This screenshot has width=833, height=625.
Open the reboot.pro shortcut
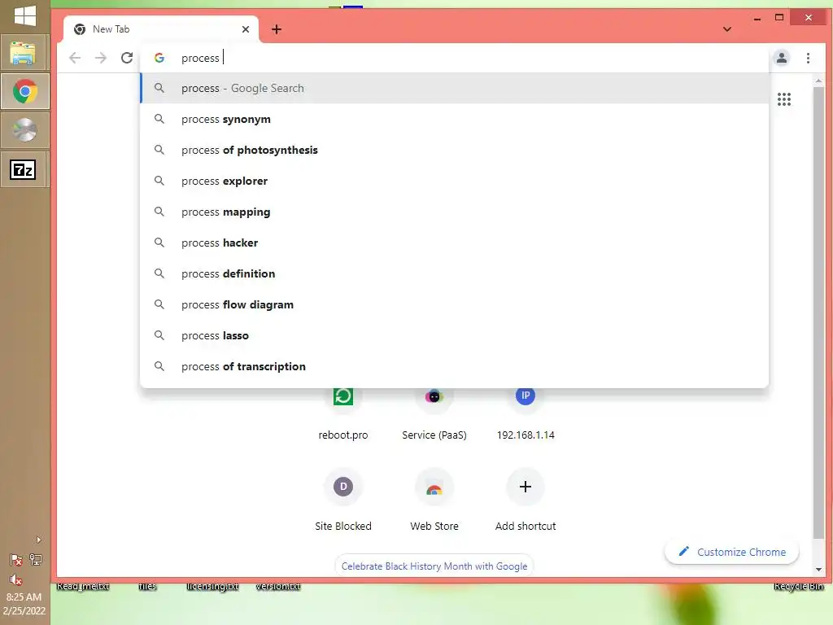coord(343,413)
